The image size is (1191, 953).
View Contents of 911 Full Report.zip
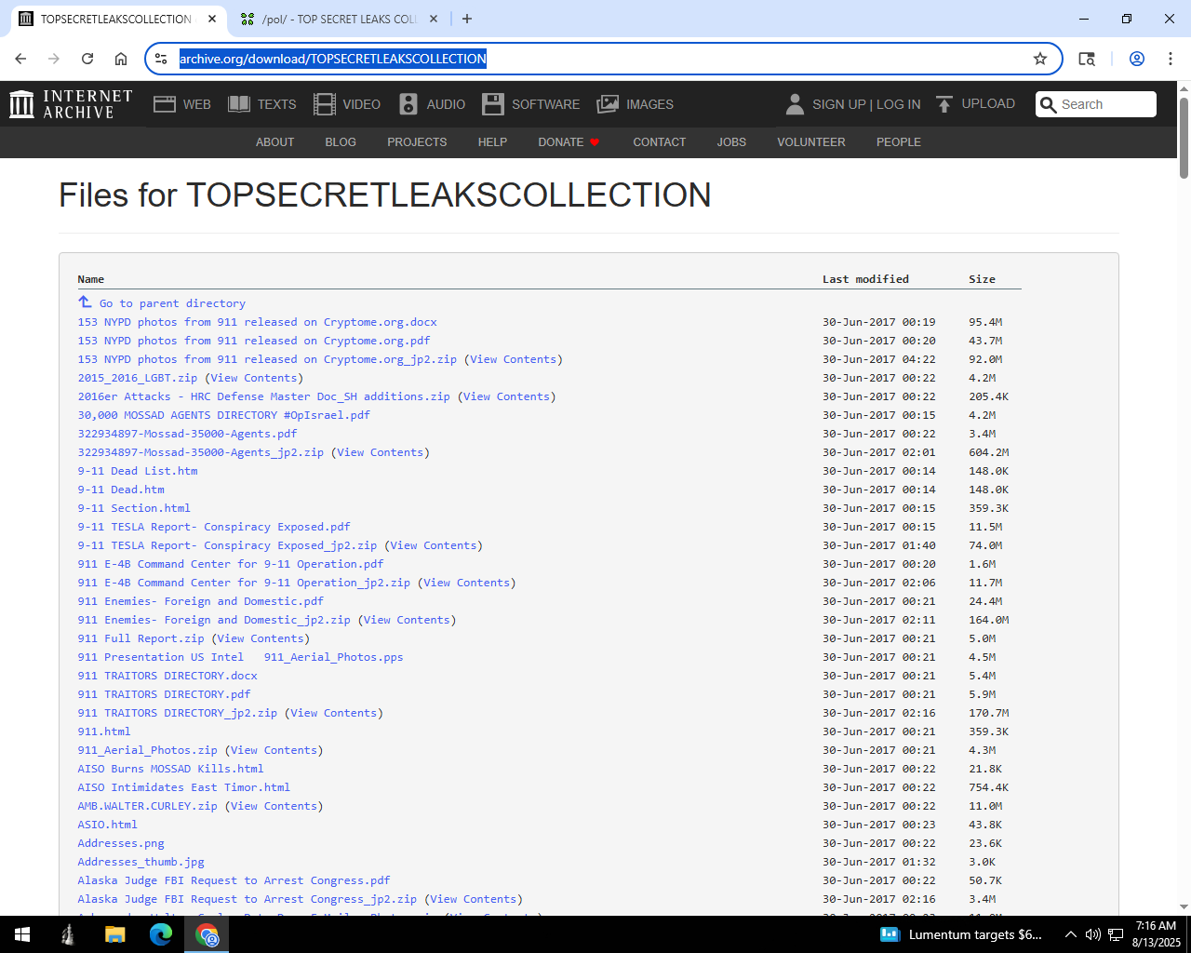point(261,638)
